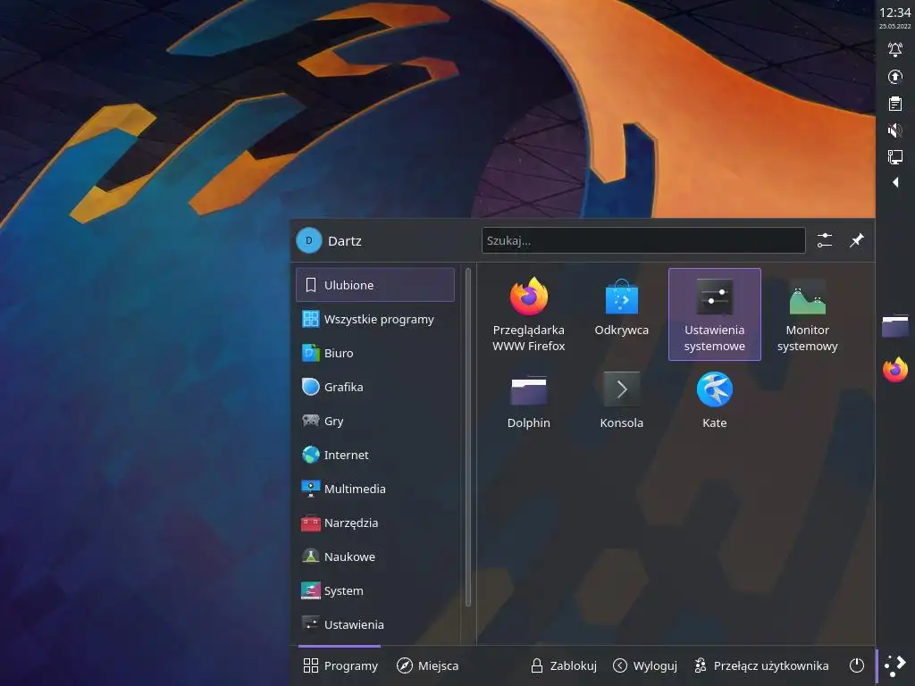Open Firefox from side panel
This screenshot has width=915, height=686.
click(x=894, y=371)
